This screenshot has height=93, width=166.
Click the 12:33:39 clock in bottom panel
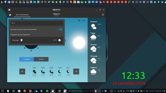click(151, 91)
